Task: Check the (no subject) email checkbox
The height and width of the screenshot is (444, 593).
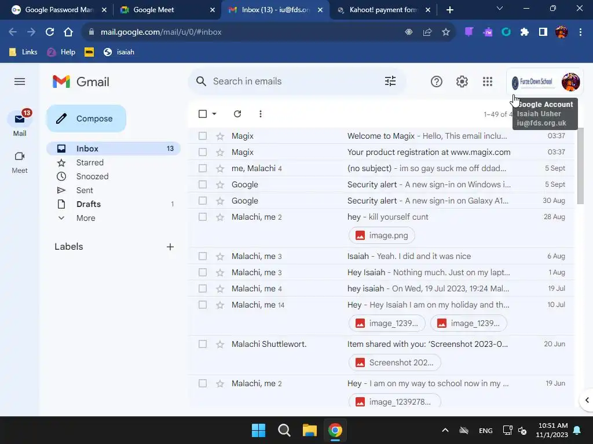Action: click(x=203, y=168)
